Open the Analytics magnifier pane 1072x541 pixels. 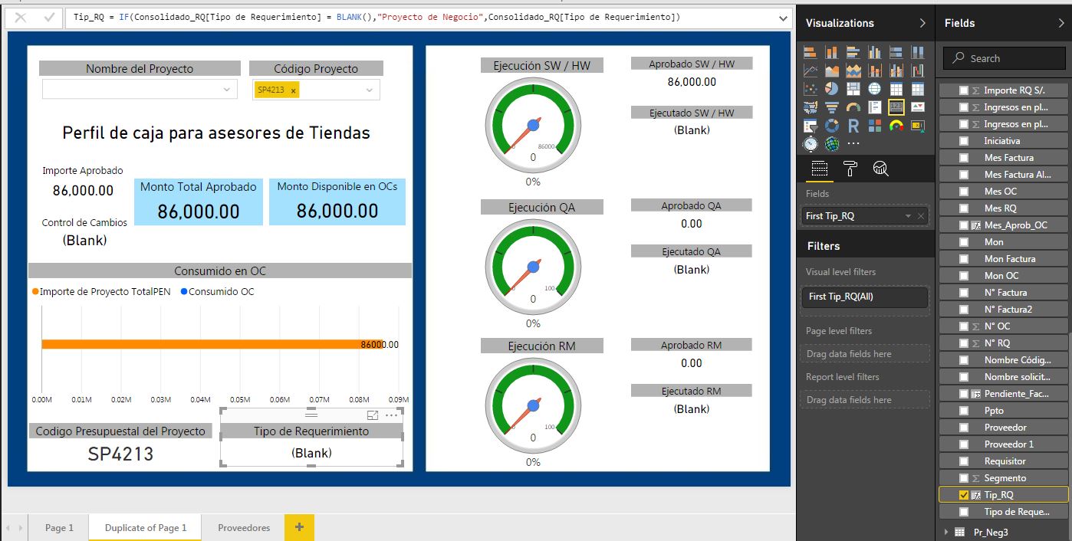(881, 169)
